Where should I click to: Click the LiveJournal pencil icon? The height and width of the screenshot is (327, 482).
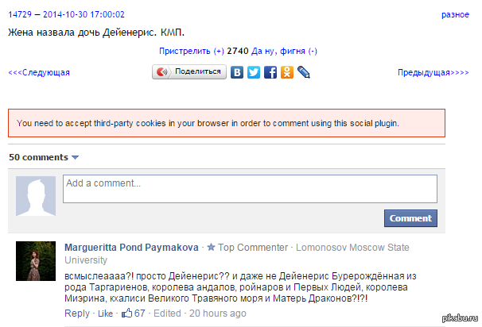(303, 72)
